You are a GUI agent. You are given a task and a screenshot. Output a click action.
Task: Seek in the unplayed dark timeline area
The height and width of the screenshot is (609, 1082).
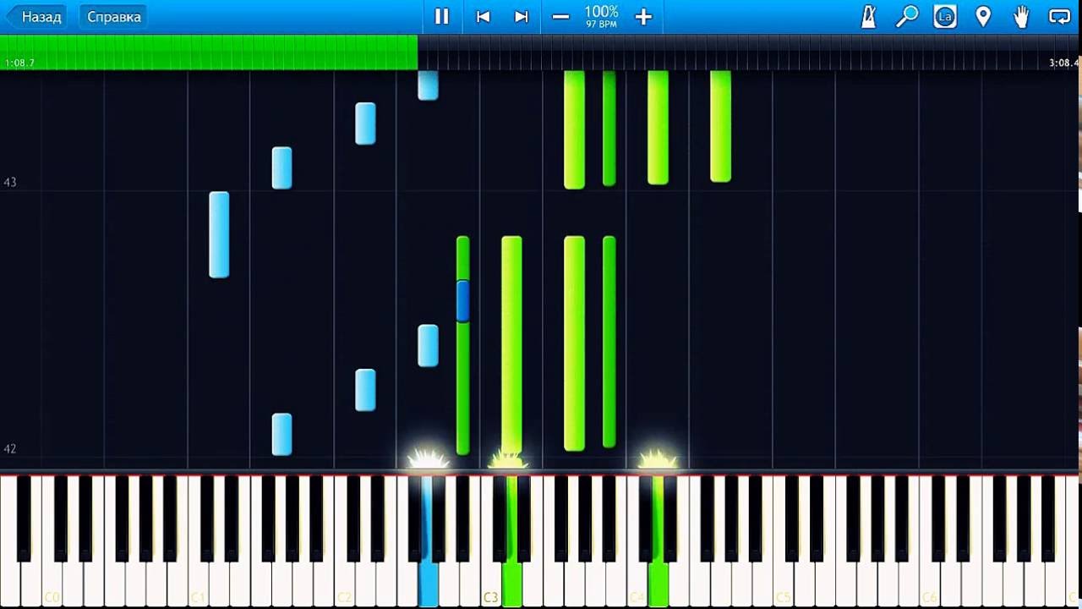[750, 52]
